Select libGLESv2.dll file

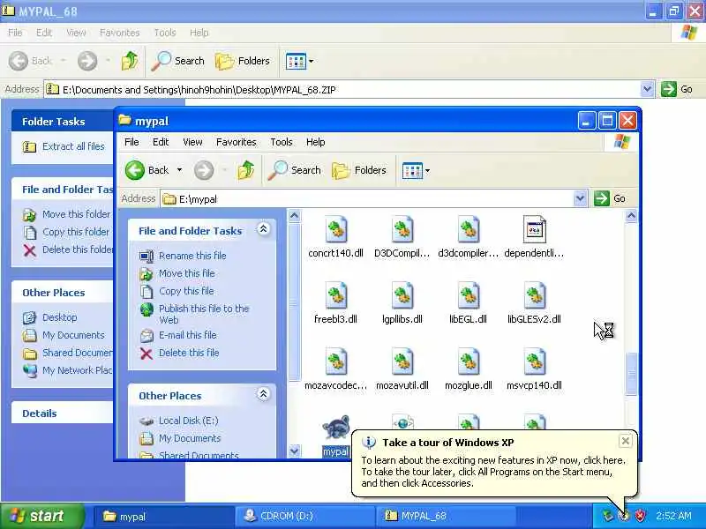coord(534,303)
